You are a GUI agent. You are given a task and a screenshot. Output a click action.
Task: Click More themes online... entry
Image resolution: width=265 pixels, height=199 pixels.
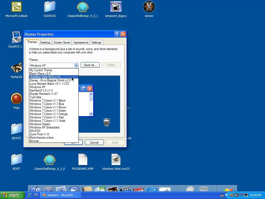(54, 138)
